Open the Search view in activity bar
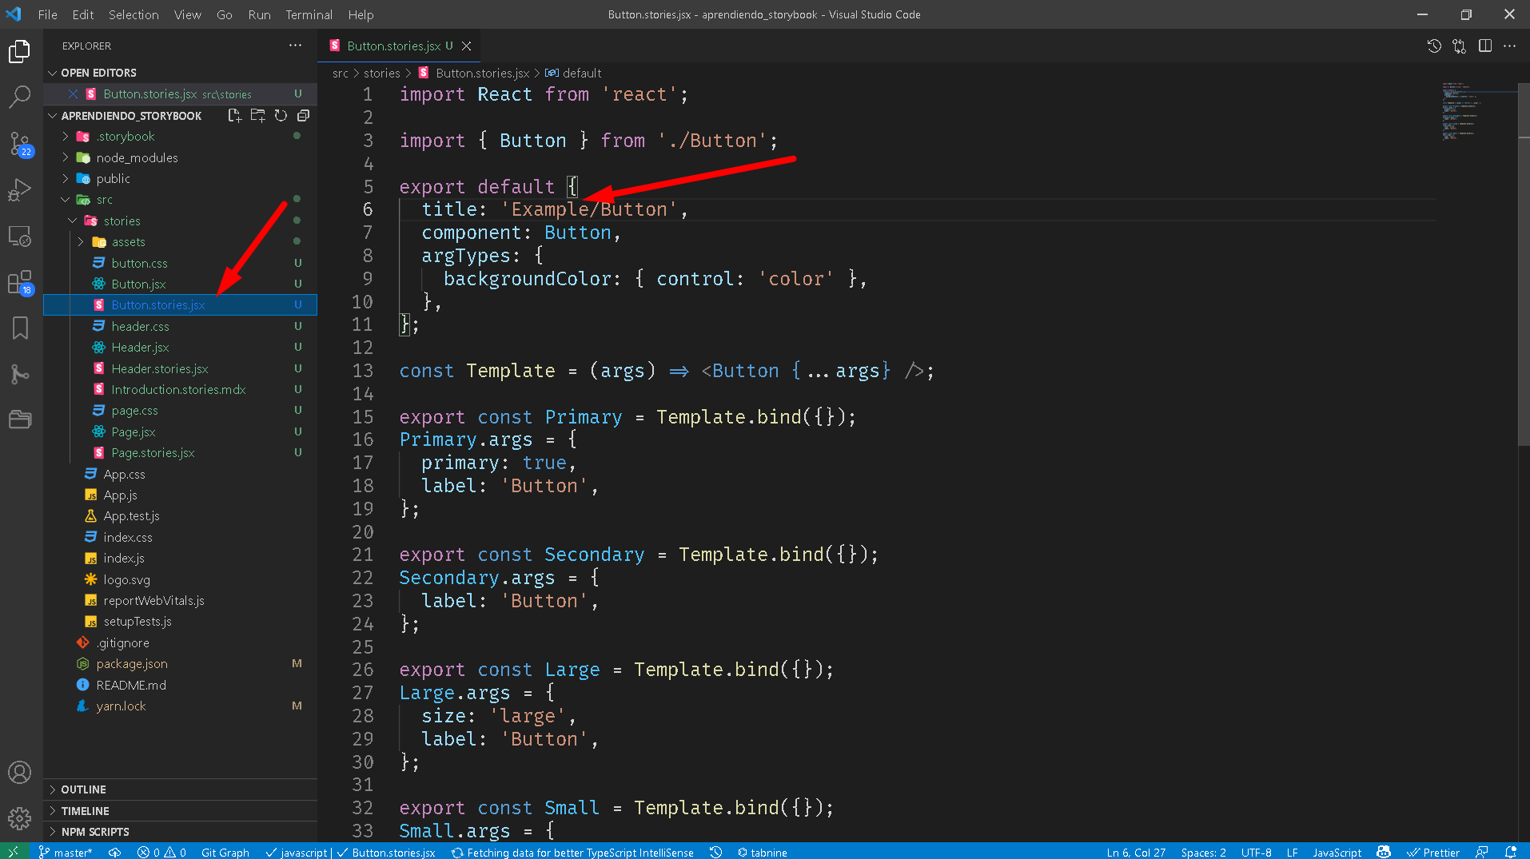1530x859 pixels. click(20, 97)
